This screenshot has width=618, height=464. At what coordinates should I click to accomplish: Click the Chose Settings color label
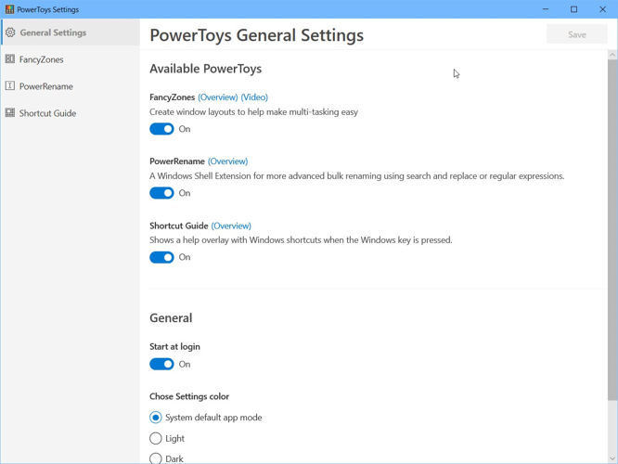189,396
